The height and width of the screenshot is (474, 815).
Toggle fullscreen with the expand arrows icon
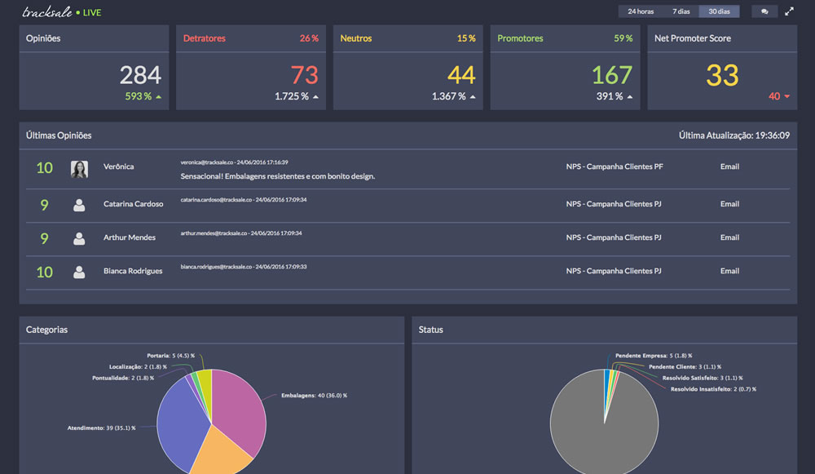[789, 11]
